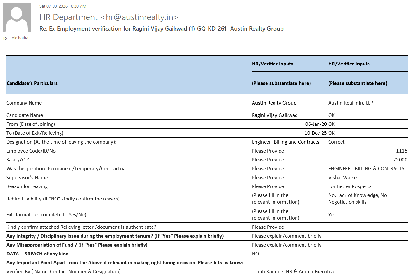This screenshot has width=413, height=278.
Task: Select the 06-Jan-20 joining date cell
Action: click(x=316, y=124)
